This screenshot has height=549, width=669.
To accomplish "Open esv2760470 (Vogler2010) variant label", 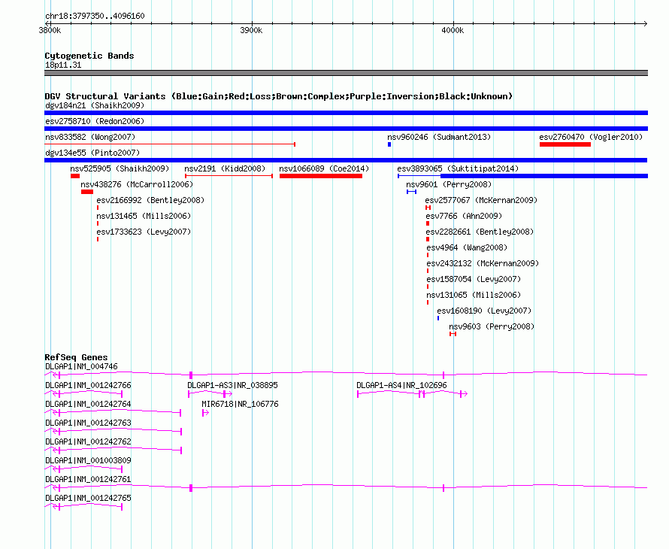I will point(591,137).
